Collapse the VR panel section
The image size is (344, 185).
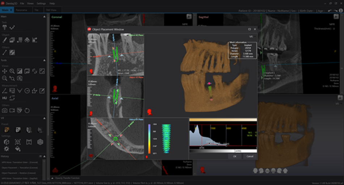pos(44,118)
